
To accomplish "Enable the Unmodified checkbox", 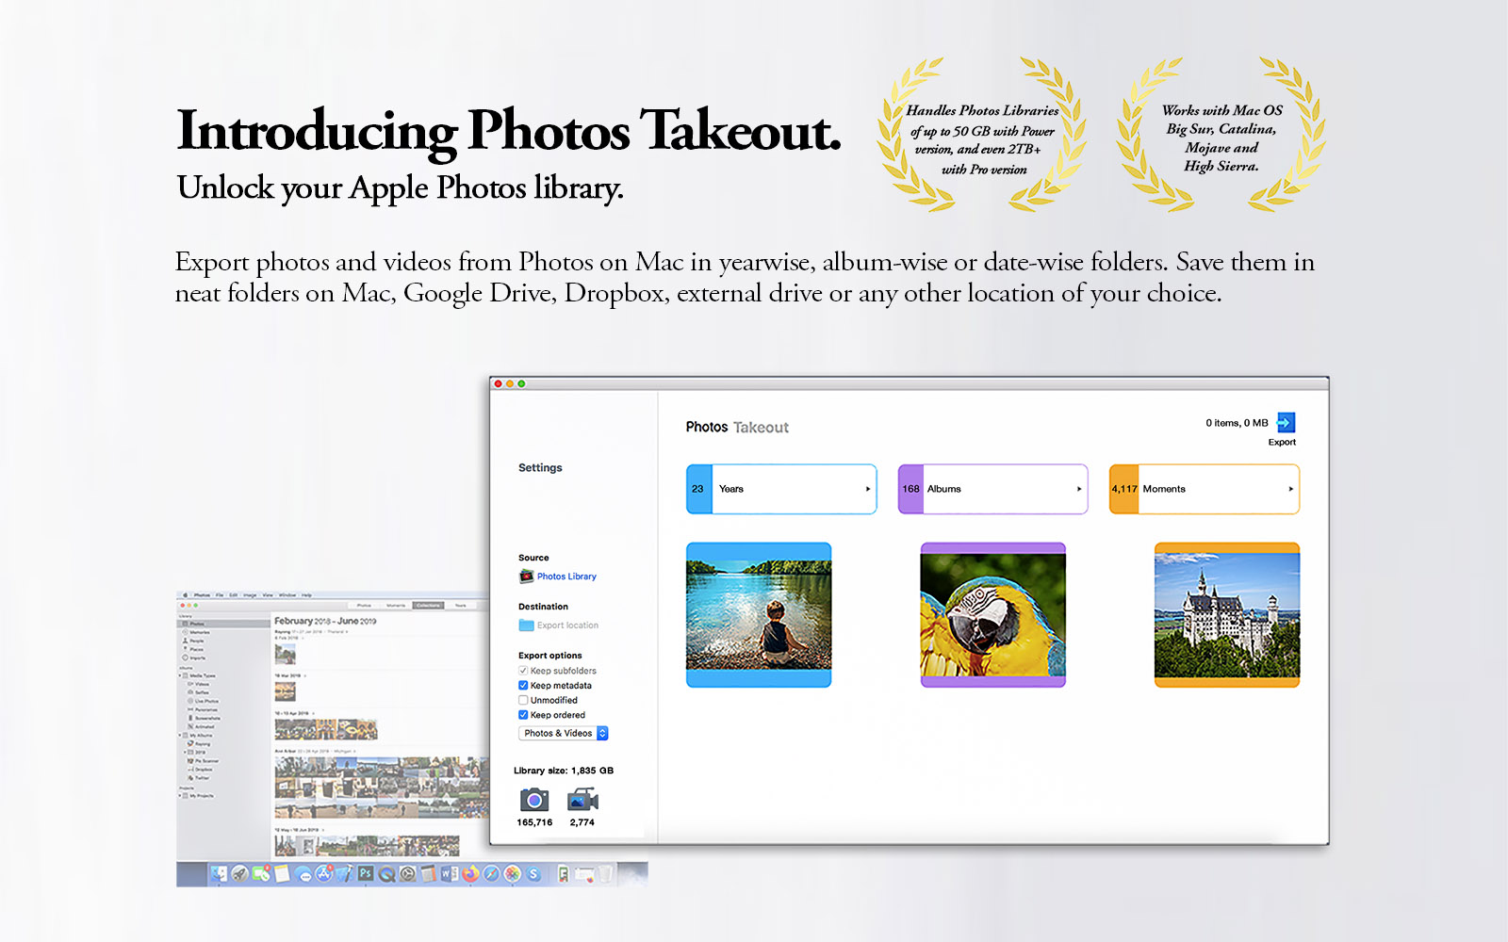I will [x=523, y=700].
